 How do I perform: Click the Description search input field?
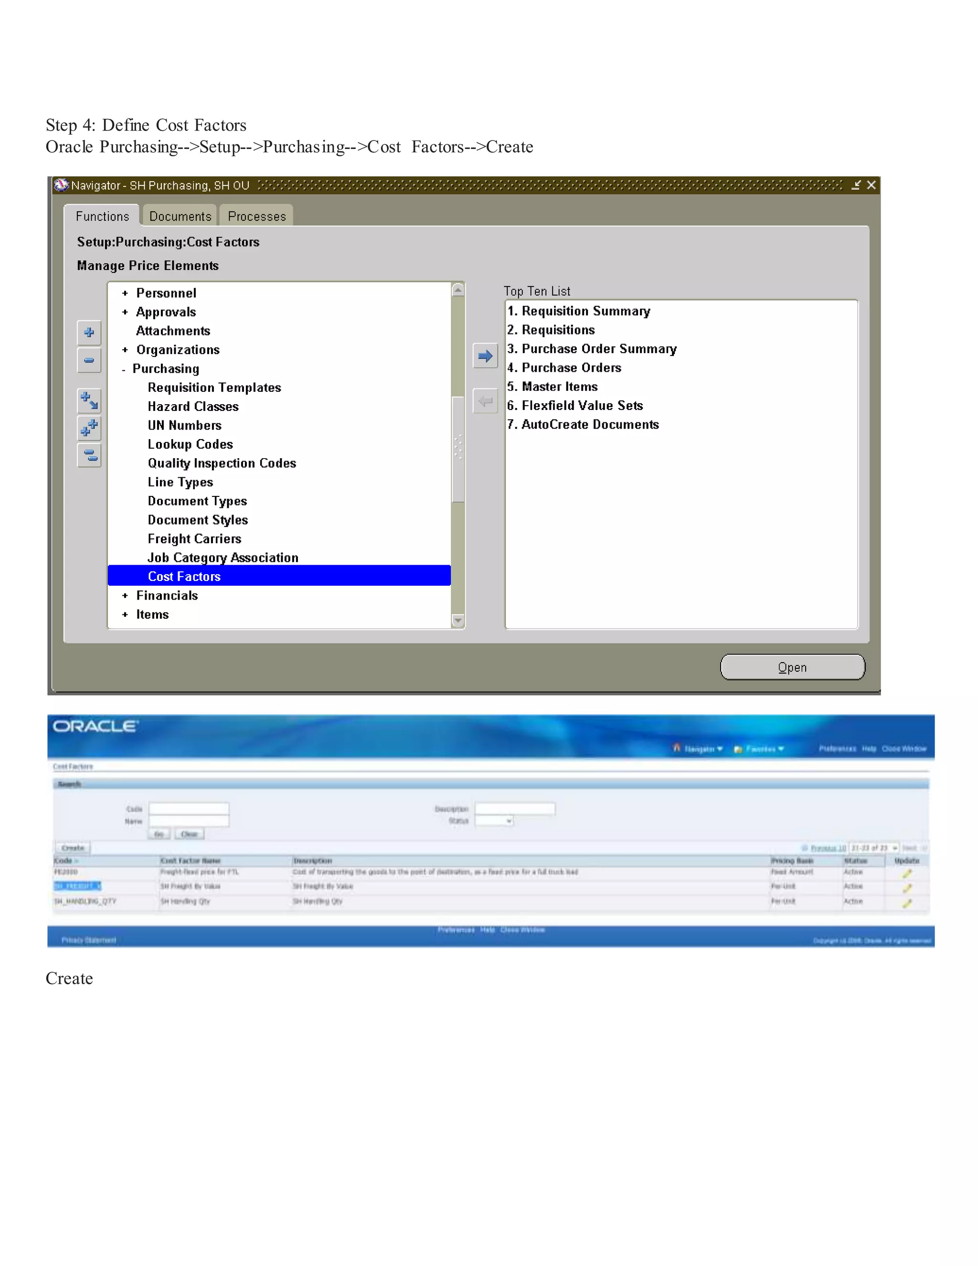pos(515,809)
